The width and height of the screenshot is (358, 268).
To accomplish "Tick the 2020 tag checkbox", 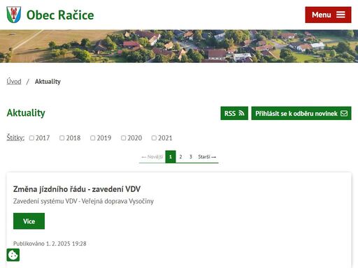I will click(x=124, y=138).
